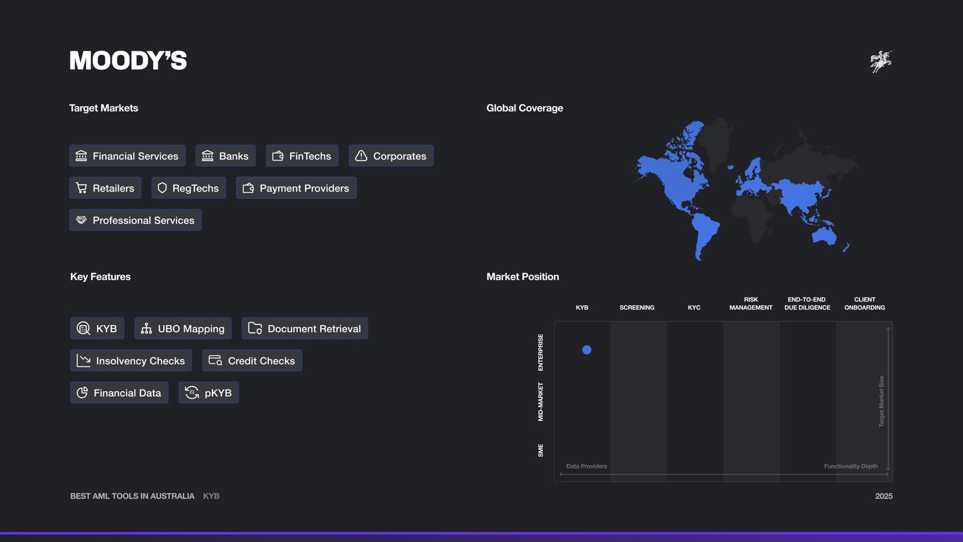Click the handshake icon in Professional Services tag
This screenshot has height=542, width=963.
click(x=81, y=220)
